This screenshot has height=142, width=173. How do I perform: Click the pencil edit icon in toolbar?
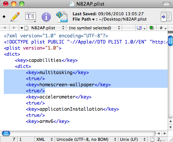click(x=15, y=17)
